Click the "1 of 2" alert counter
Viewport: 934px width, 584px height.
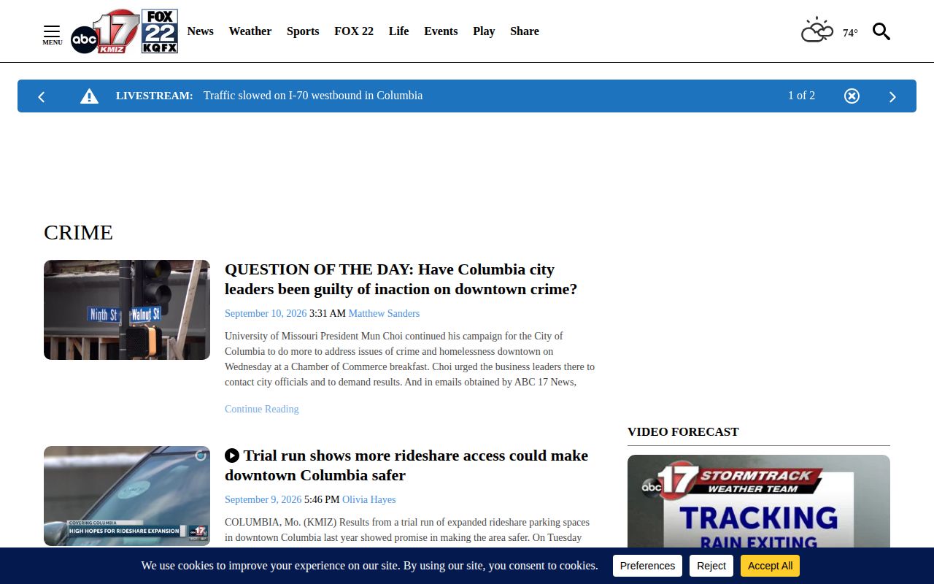[801, 96]
